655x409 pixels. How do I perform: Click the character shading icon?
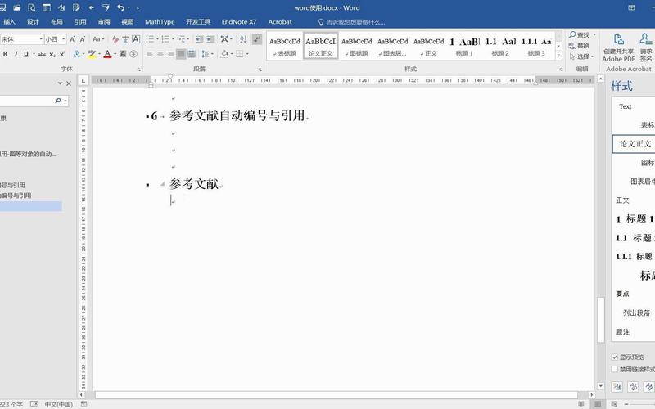(x=123, y=54)
